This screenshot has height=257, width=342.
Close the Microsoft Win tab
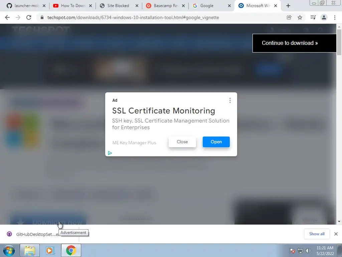point(276,6)
